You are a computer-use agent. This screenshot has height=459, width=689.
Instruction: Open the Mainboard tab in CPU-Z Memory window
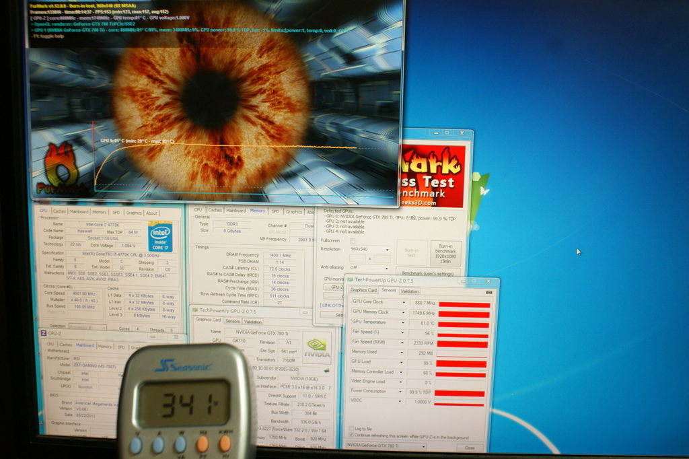coord(235,210)
